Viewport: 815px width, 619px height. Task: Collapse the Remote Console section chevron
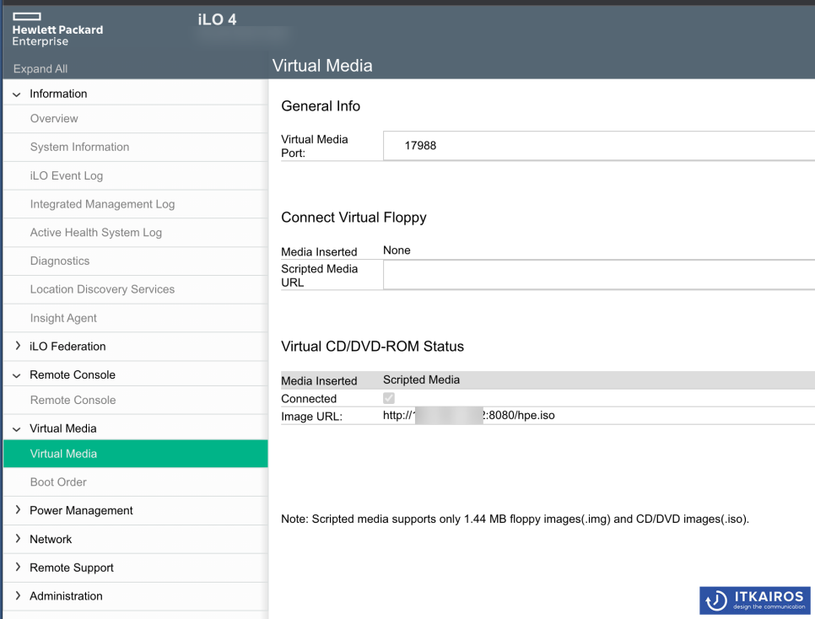(17, 375)
